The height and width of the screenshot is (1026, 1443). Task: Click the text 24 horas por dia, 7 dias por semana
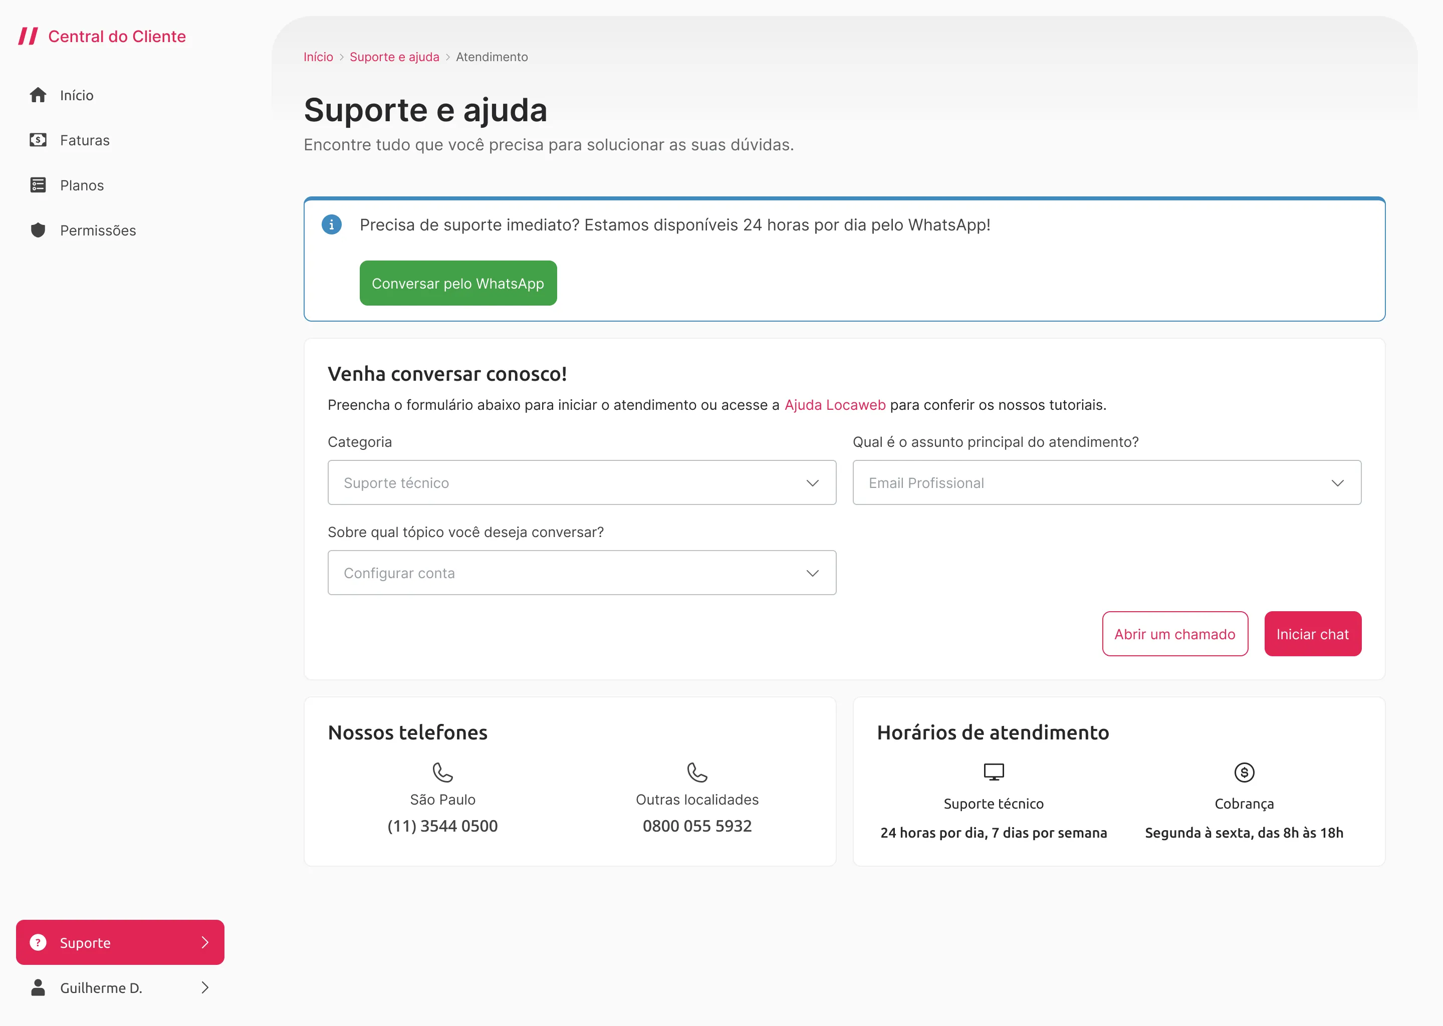994,833
